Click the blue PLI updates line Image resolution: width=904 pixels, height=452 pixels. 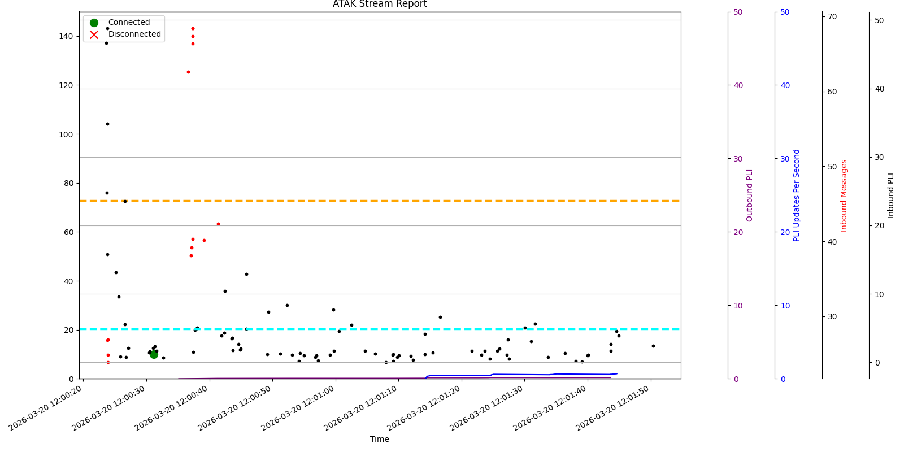pyautogui.click(x=520, y=375)
